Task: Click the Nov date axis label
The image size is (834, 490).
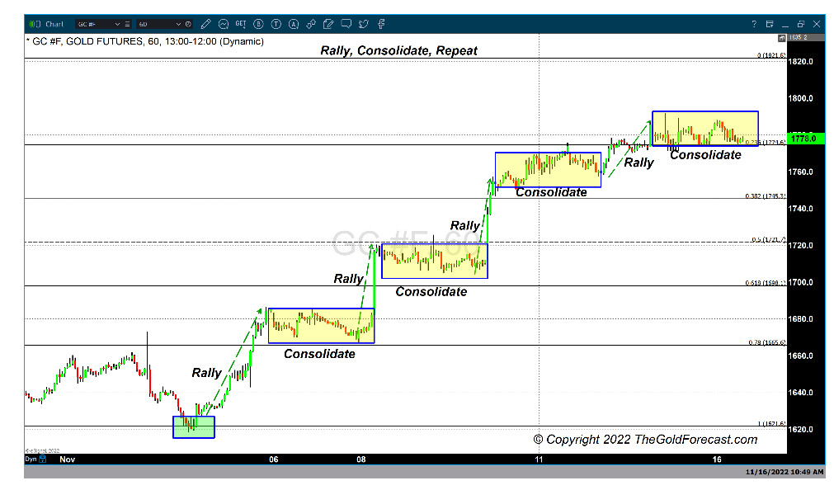Action: coord(68,459)
